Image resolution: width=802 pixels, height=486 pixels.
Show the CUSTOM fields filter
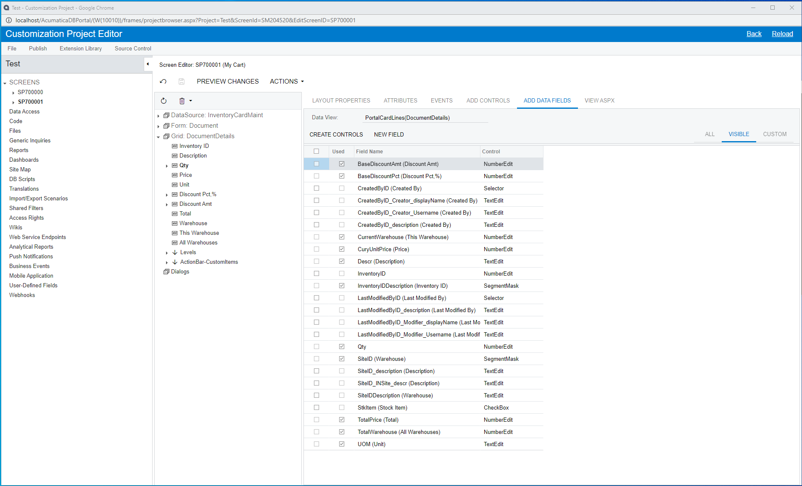[x=775, y=134]
